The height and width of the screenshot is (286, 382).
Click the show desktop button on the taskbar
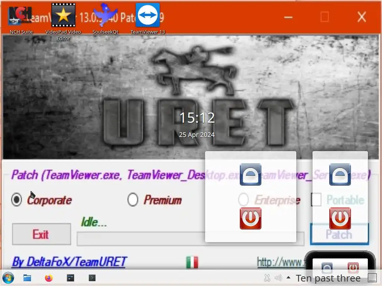click(372, 278)
